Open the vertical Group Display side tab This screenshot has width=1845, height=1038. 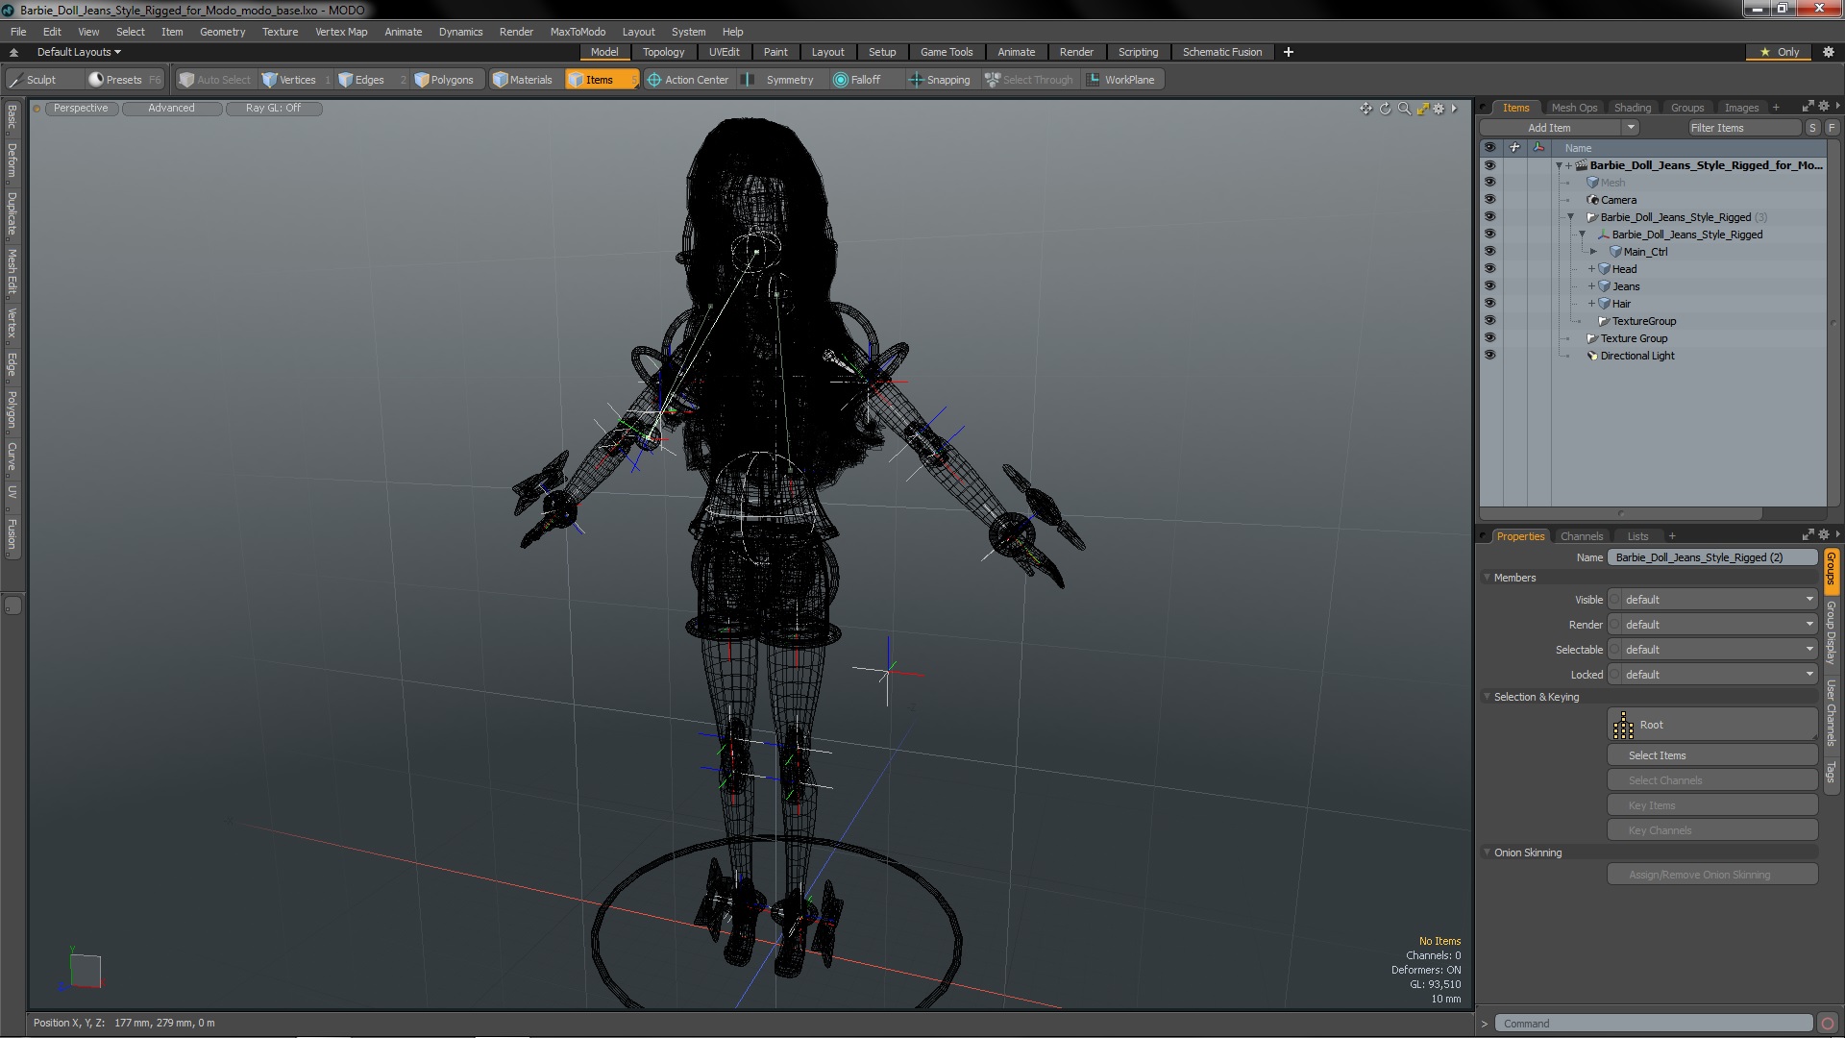(x=1831, y=632)
